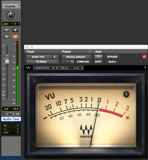The width and height of the screenshot is (148, 160).
Task: Unmute the track with M button
Action: [x=15, y=37]
